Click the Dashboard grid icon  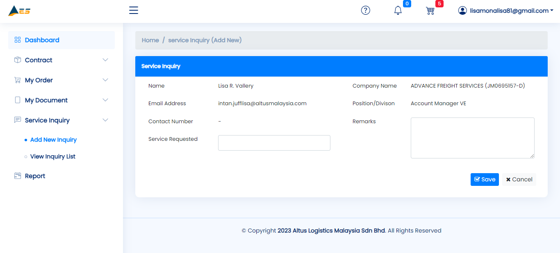pyautogui.click(x=18, y=40)
